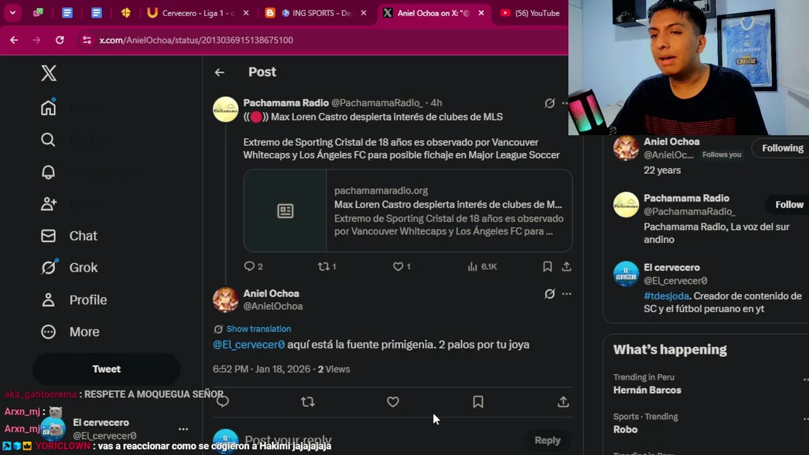The image size is (809, 455).
Task: Open Chat in sidebar
Action: [x=70, y=236]
